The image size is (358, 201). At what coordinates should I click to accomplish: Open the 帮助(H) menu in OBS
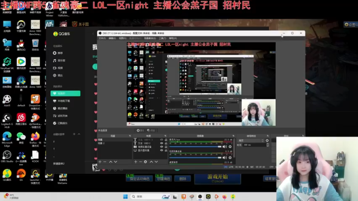[x=173, y=38]
